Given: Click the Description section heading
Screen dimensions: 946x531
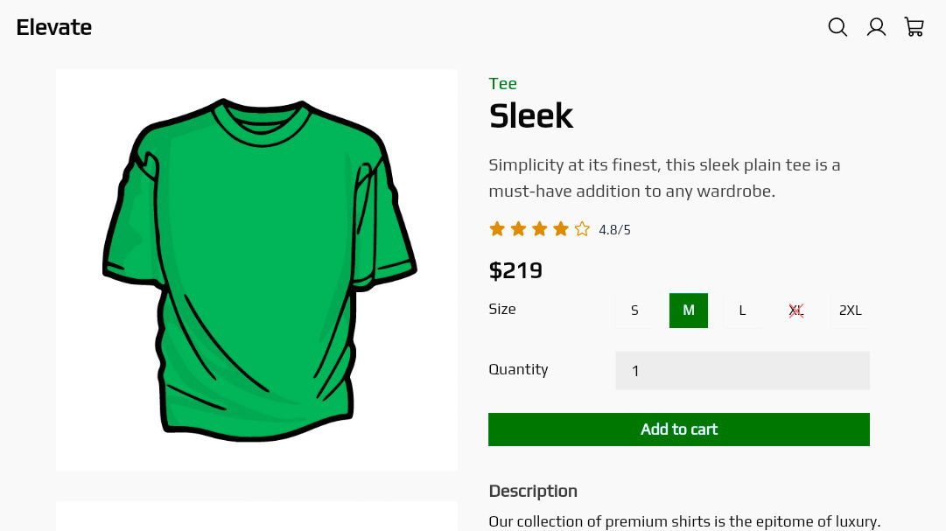Looking at the screenshot, I should tap(533, 491).
